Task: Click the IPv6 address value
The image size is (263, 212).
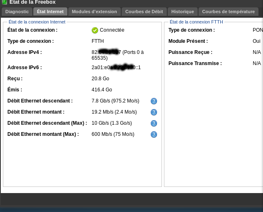Action: point(116,68)
